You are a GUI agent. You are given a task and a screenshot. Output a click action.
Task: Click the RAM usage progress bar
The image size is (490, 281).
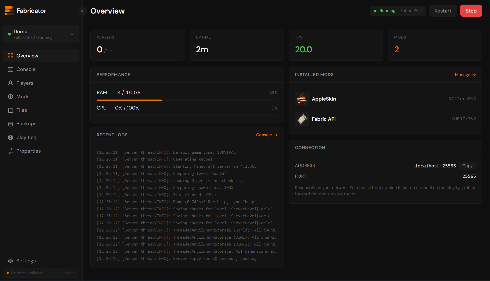pyautogui.click(x=187, y=100)
